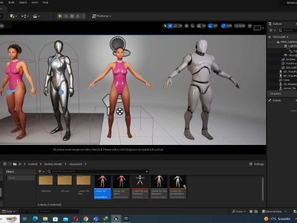Open the asset filter dropdown in Content Browser

pyautogui.click(x=41, y=172)
